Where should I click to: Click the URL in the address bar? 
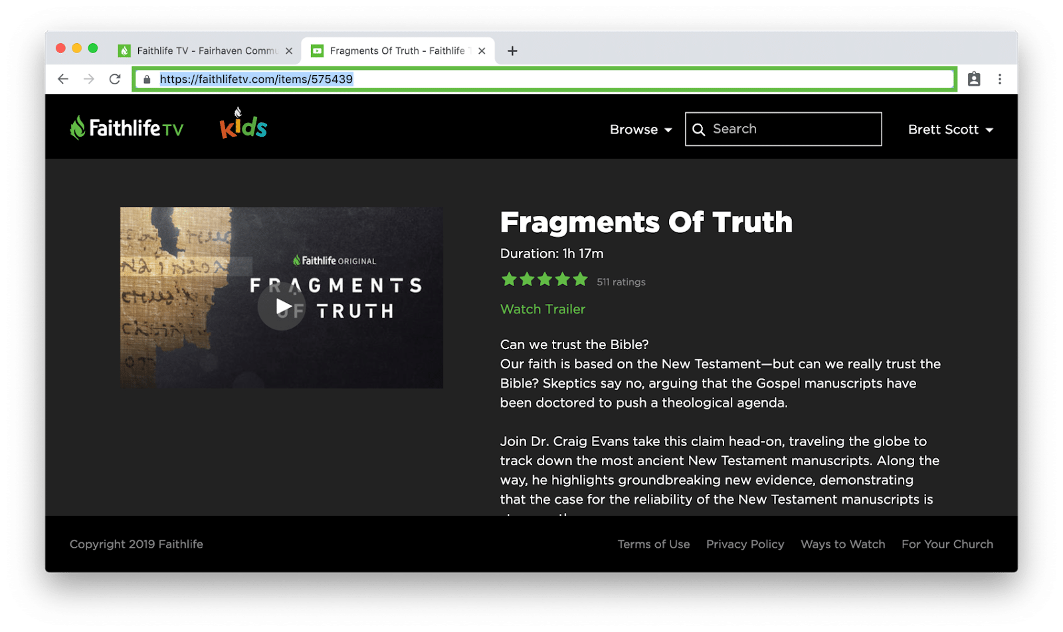tap(256, 79)
